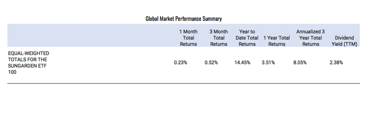Click the horizontal divider line below the table

click(x=184, y=83)
